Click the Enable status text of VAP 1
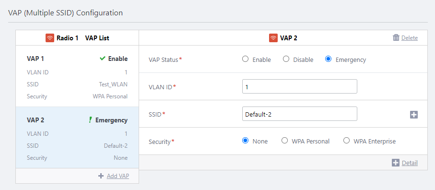This screenshot has width=435, height=190. click(x=118, y=59)
